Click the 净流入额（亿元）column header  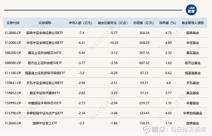click(x=81, y=23)
